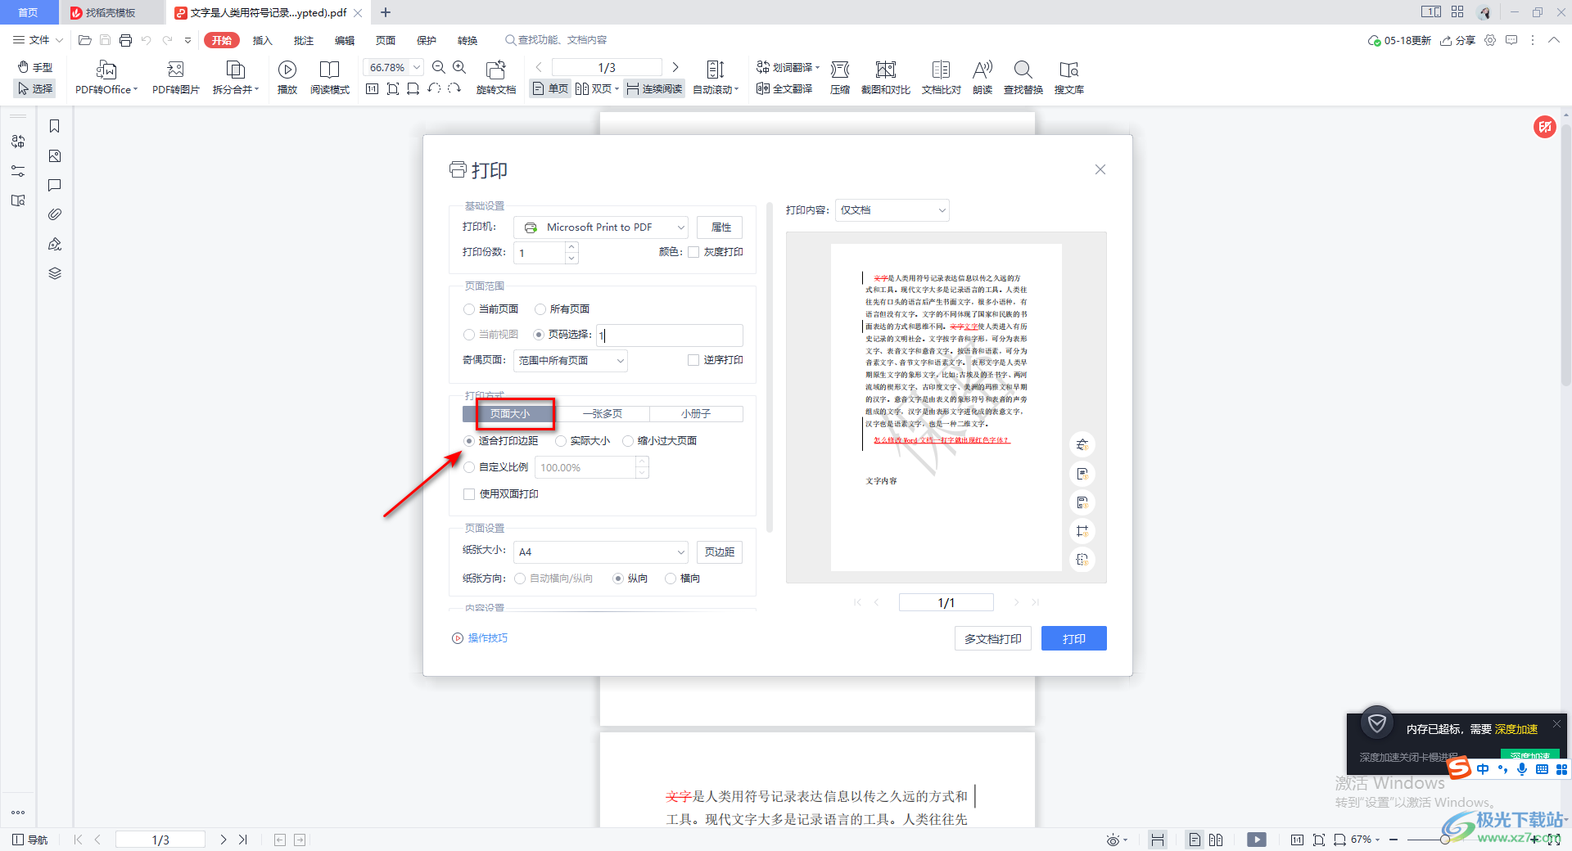Click the 压缩 compress icon
Viewport: 1572px width, 851px height.
[x=840, y=70]
